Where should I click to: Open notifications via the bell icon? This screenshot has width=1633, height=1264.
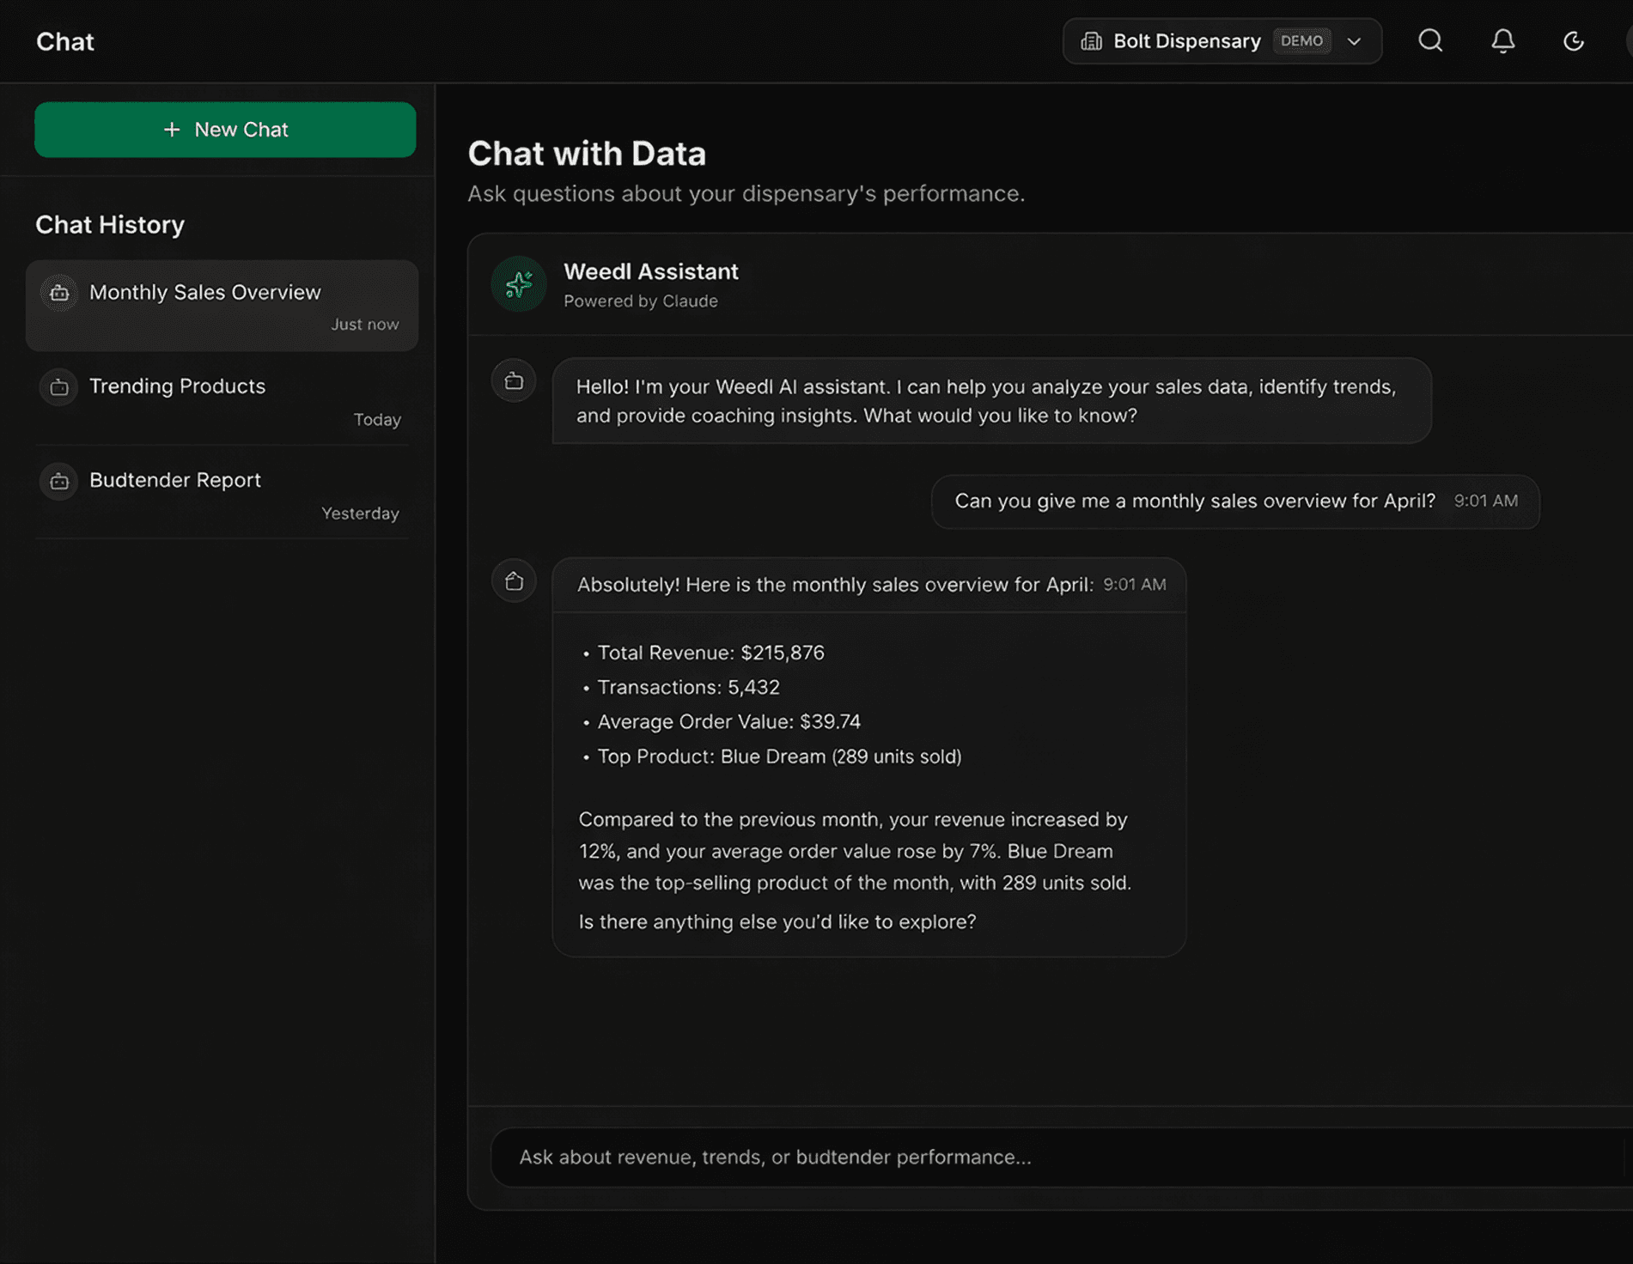tap(1502, 40)
